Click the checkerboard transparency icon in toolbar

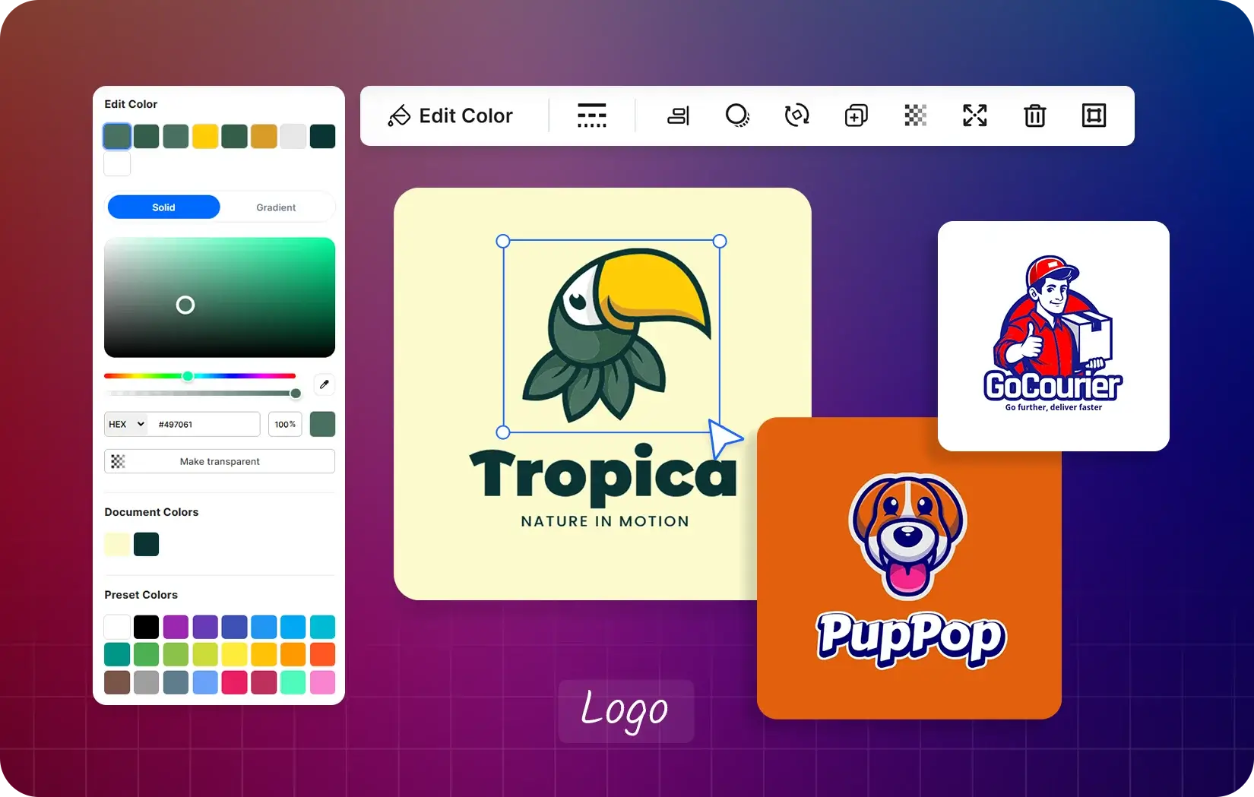coord(915,115)
